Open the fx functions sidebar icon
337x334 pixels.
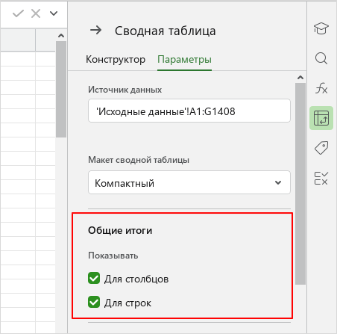[321, 88]
